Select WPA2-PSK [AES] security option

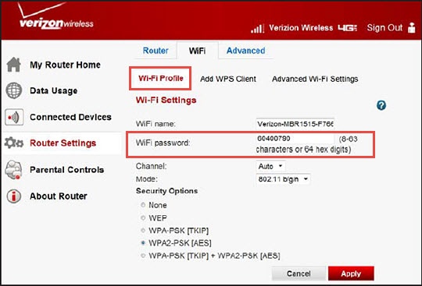(x=143, y=243)
